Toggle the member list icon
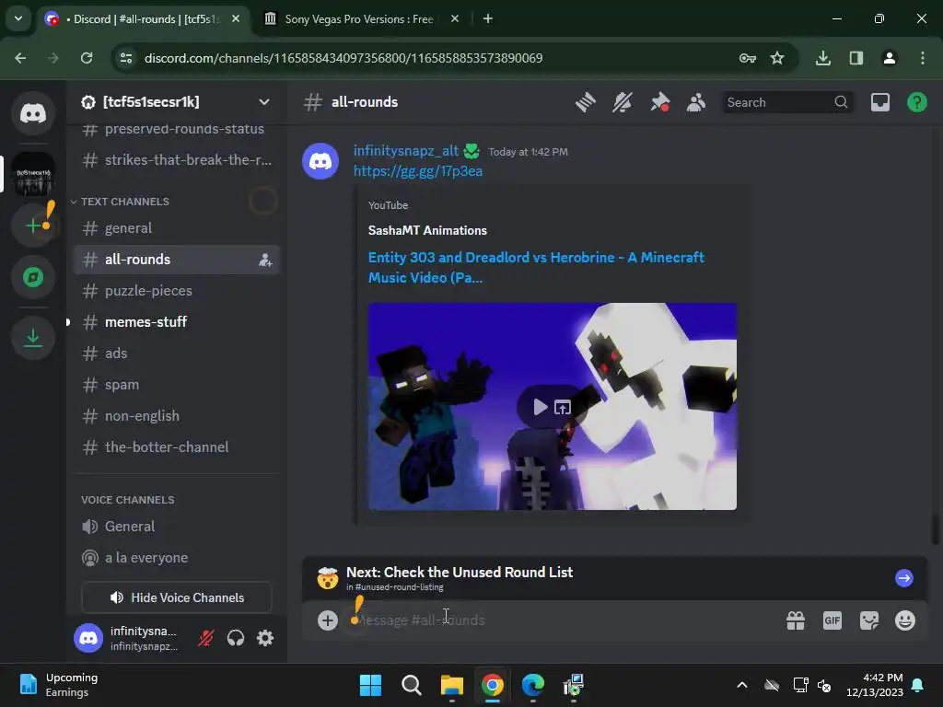This screenshot has height=707, width=943. point(696,102)
